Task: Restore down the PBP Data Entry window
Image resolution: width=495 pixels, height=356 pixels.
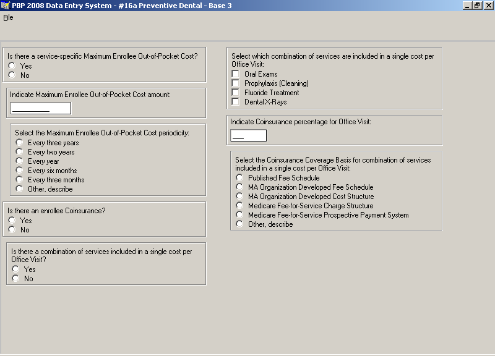Action: tap(477, 6)
